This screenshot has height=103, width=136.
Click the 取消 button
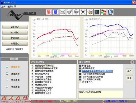coord(129,78)
